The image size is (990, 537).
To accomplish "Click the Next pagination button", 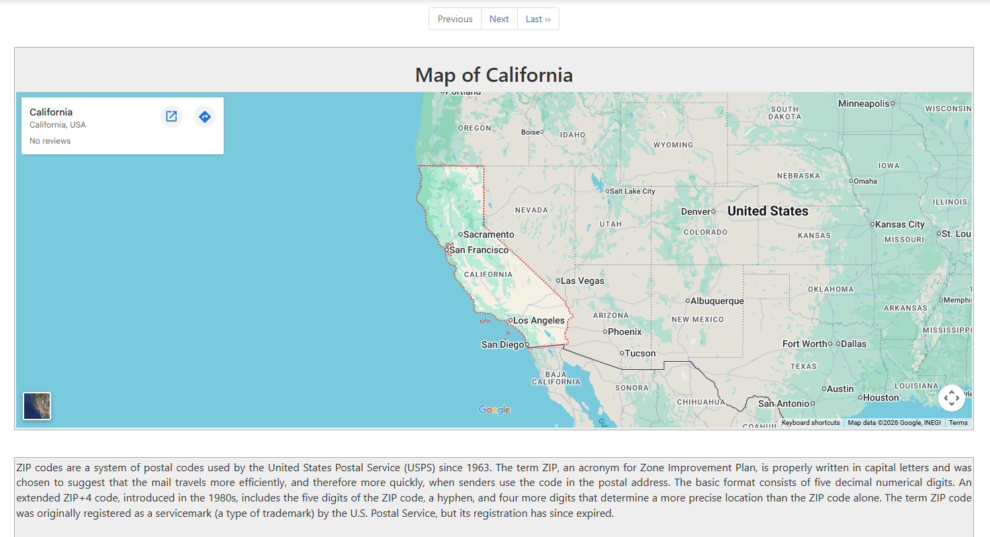I will 499,19.
